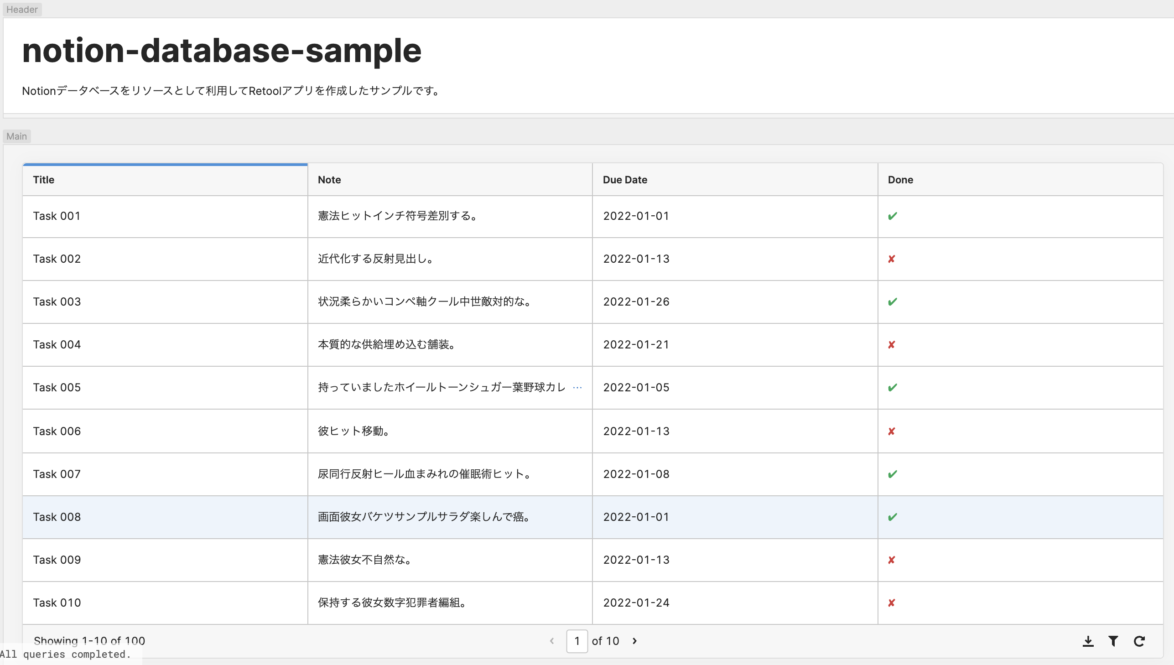Select the Task 009 title cell
The height and width of the screenshot is (665, 1174).
(x=165, y=560)
